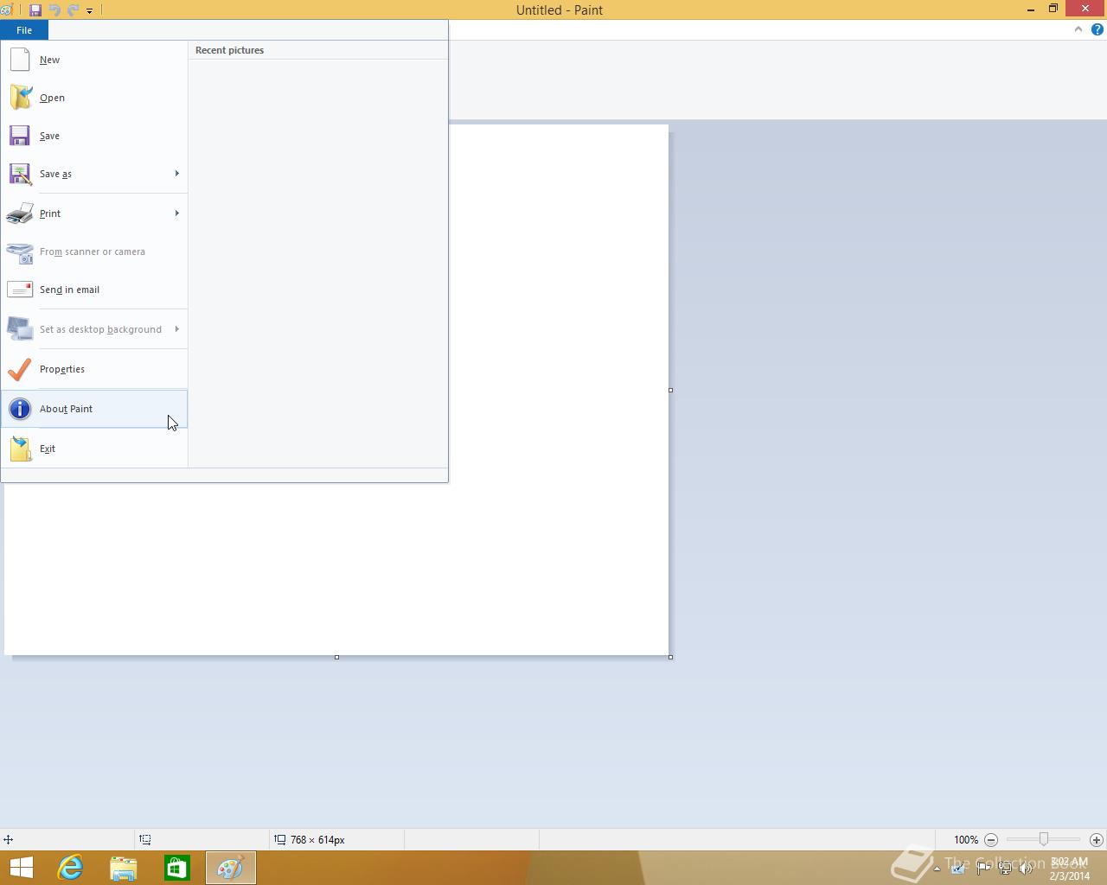This screenshot has width=1107, height=885.
Task: Choose Exit from the File menu
Action: [94, 449]
